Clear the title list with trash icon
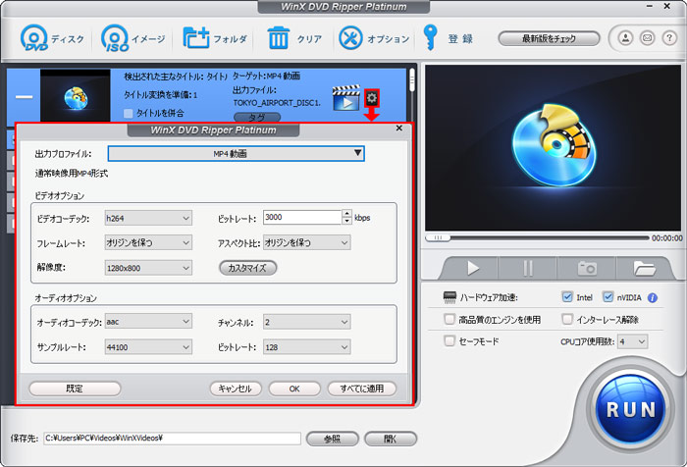The width and height of the screenshot is (687, 467). tap(278, 38)
